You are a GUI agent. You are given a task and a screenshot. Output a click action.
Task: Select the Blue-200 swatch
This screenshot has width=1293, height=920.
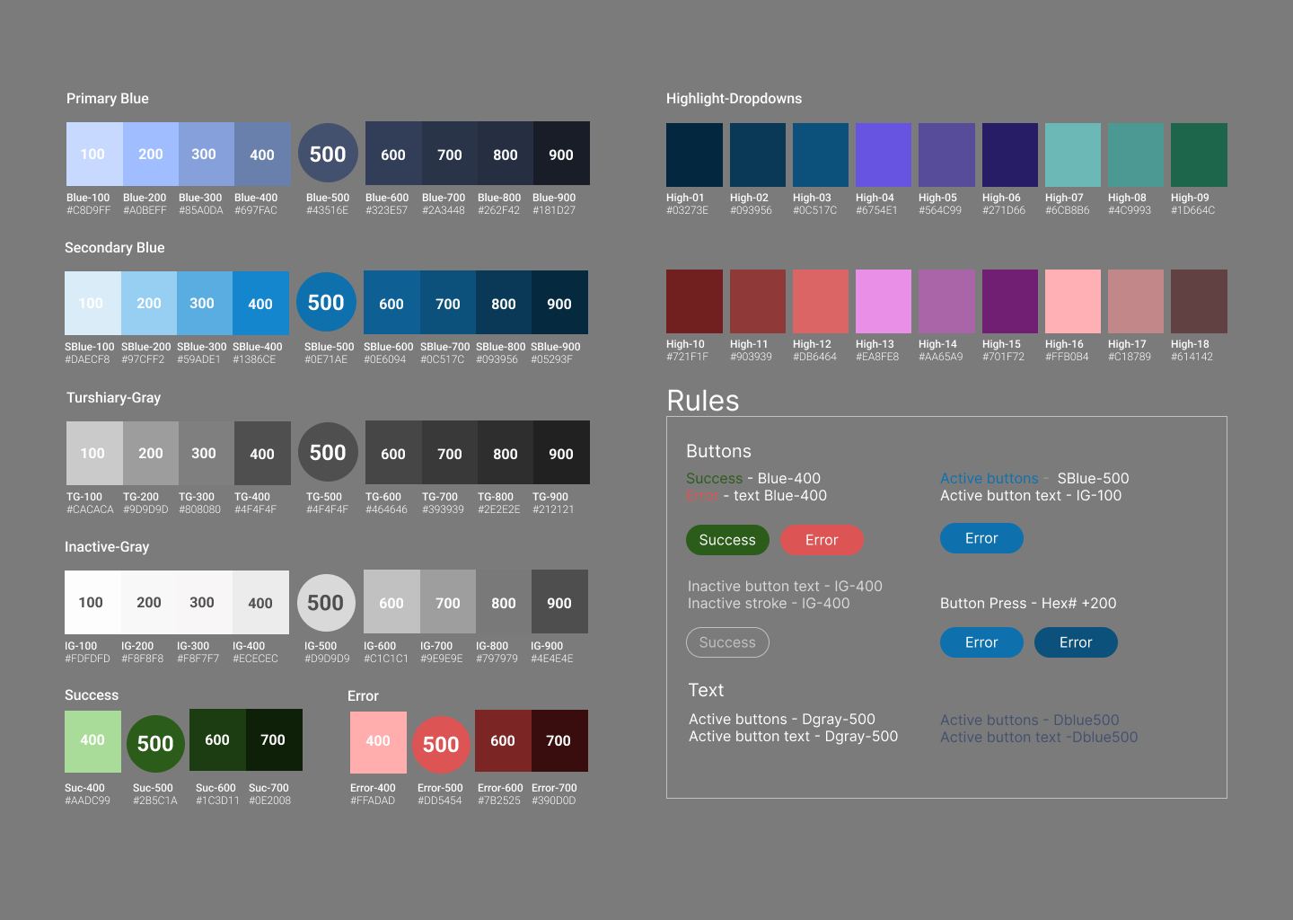(151, 154)
